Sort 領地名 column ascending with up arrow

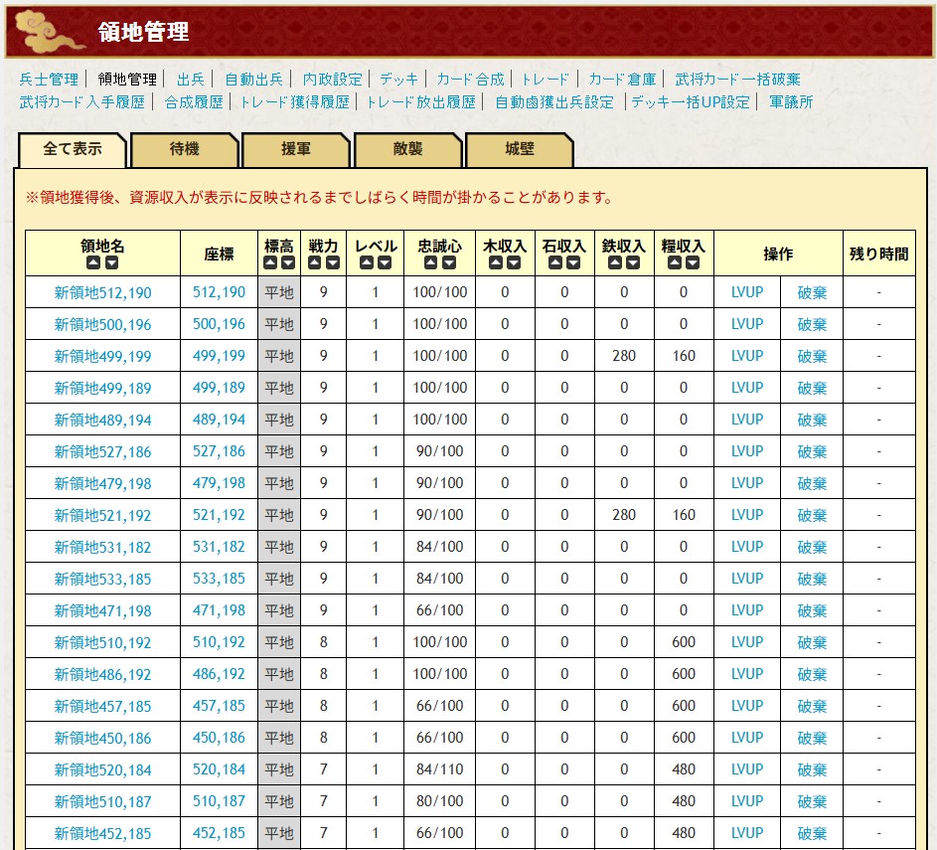coord(93,263)
